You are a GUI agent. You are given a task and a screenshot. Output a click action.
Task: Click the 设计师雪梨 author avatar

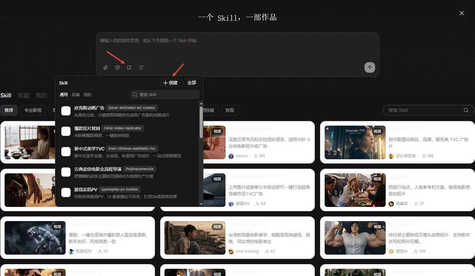pyautogui.click(x=391, y=156)
